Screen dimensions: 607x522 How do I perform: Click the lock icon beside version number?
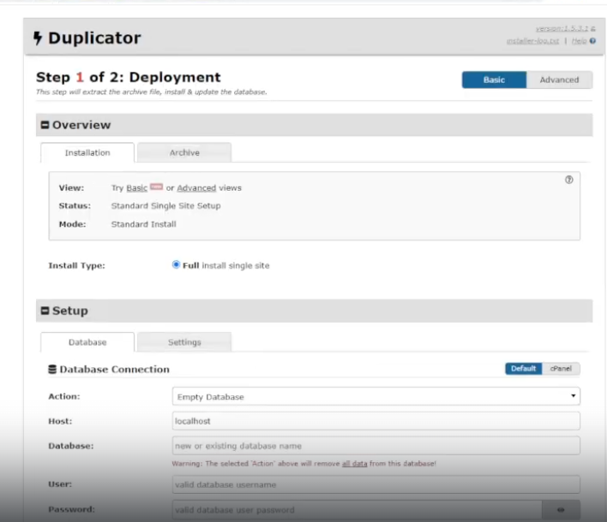click(592, 28)
